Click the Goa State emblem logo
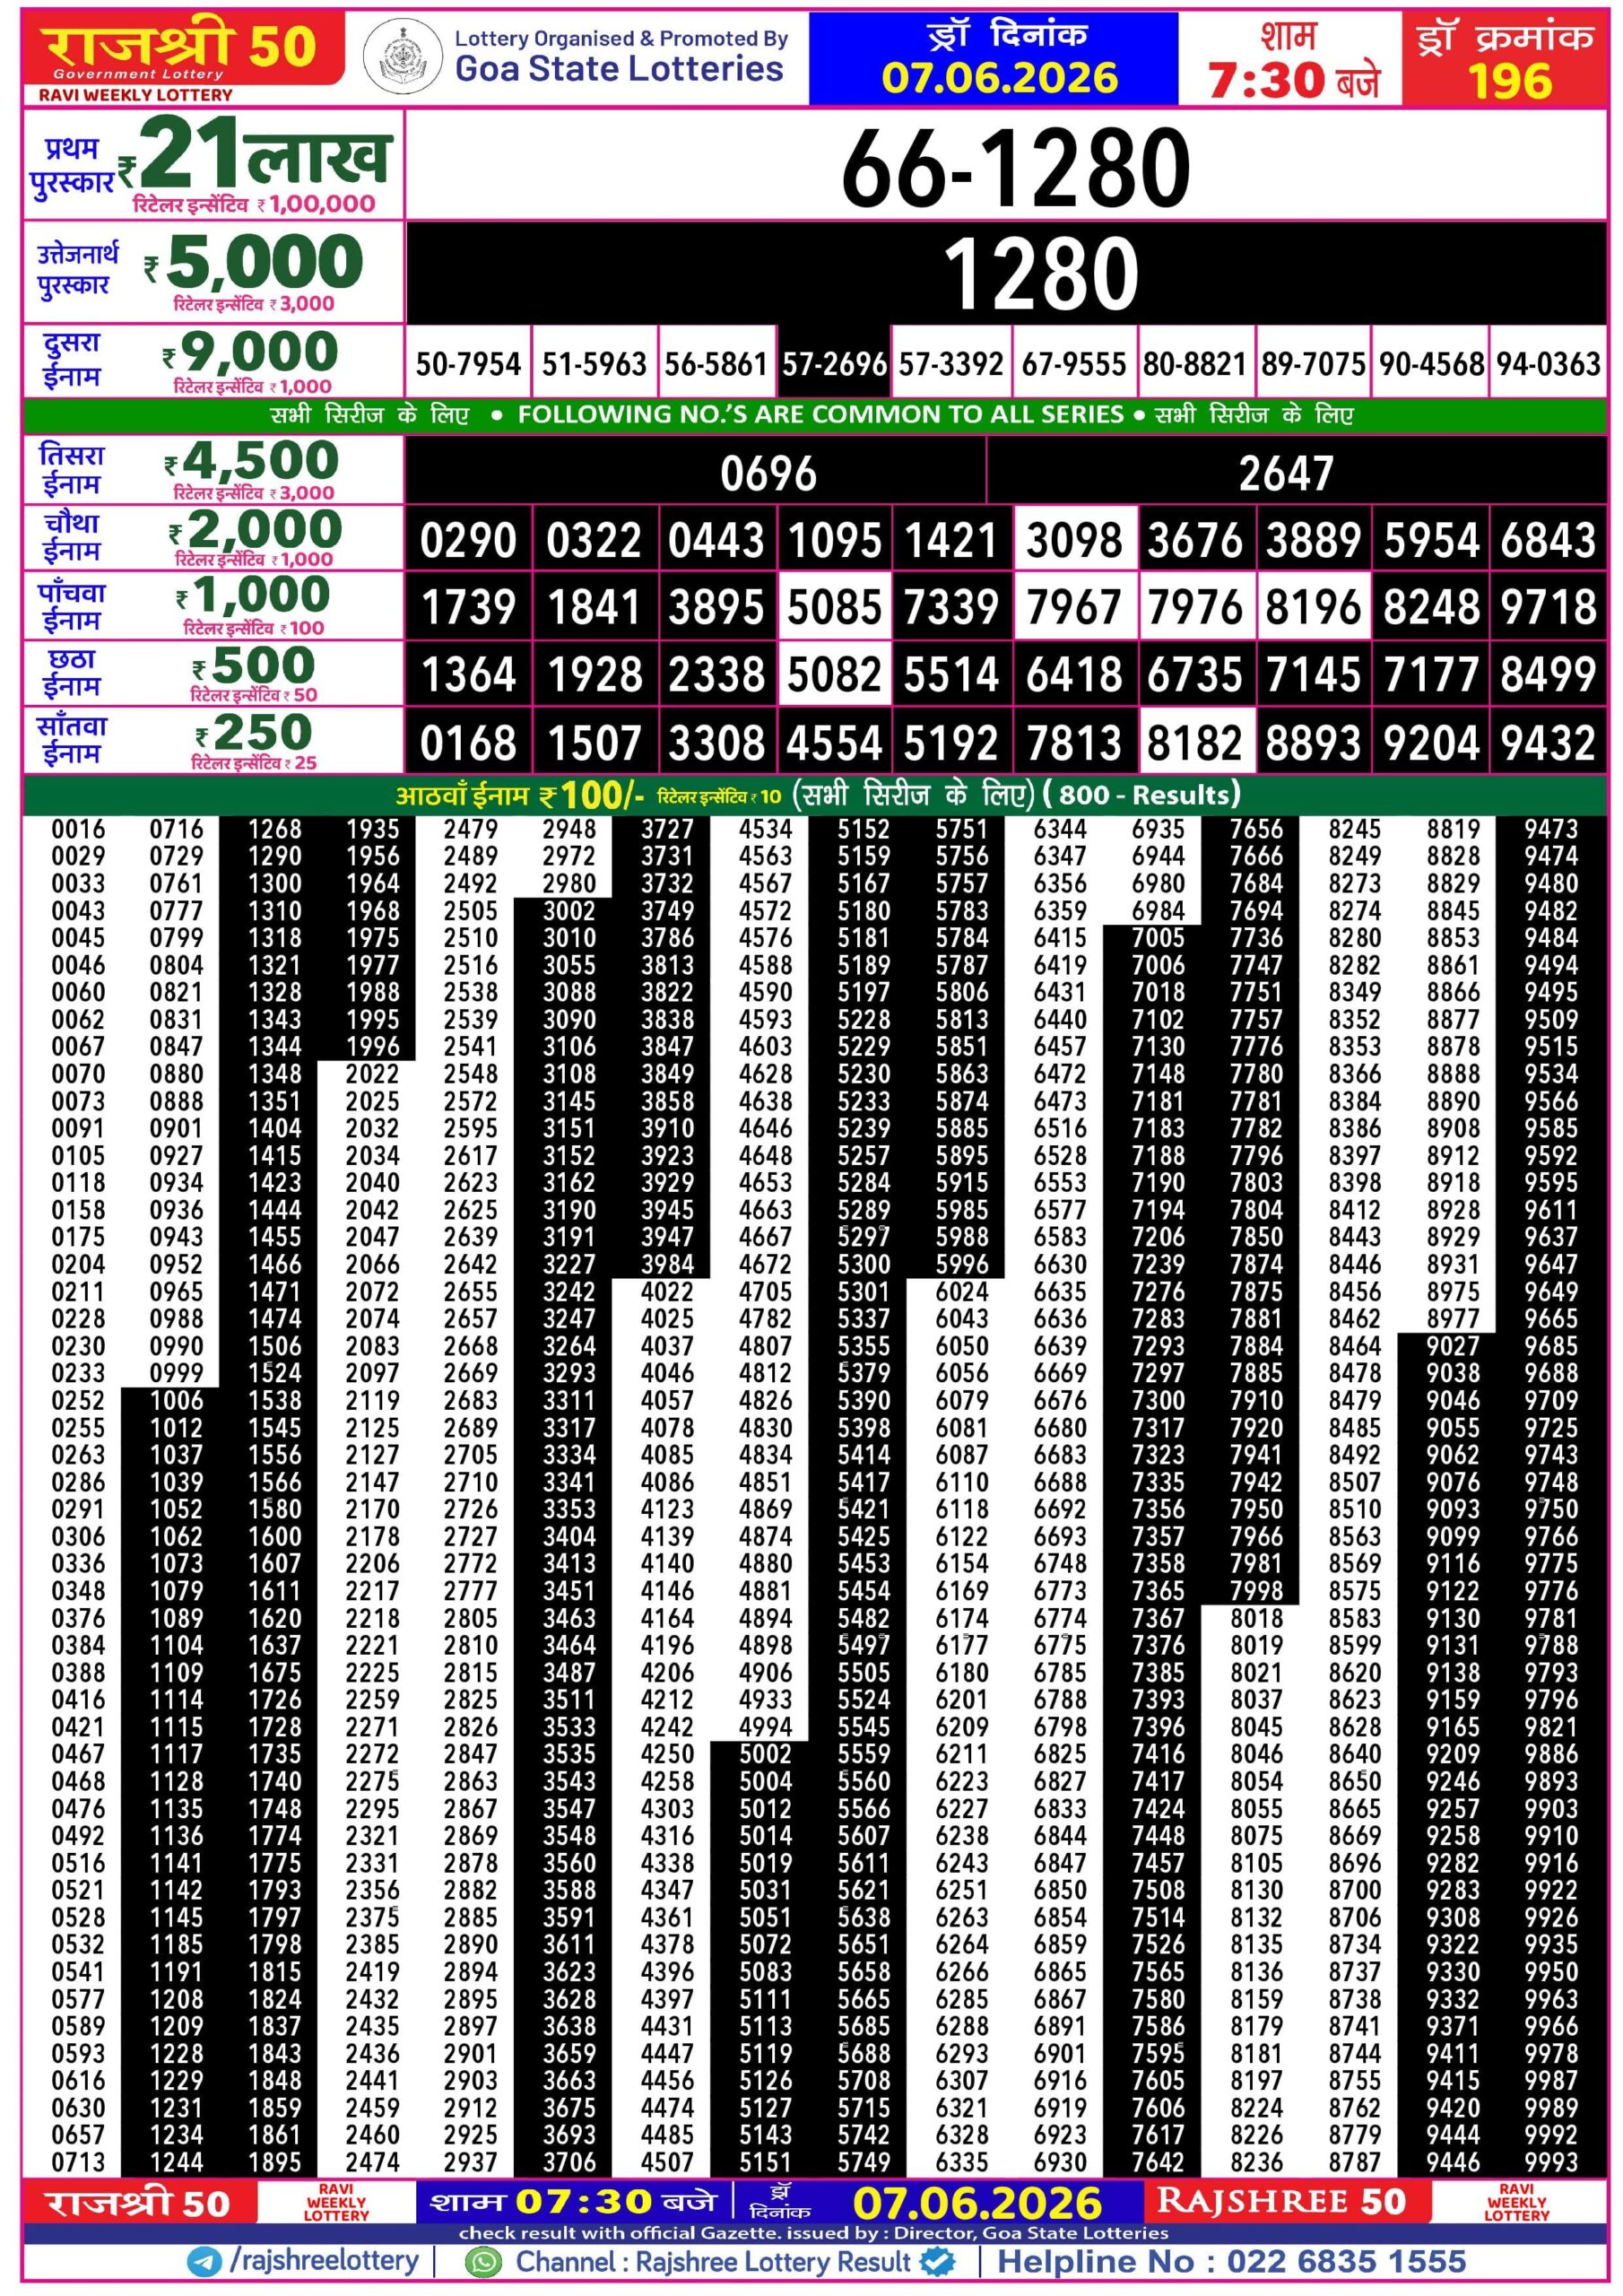 [x=402, y=57]
